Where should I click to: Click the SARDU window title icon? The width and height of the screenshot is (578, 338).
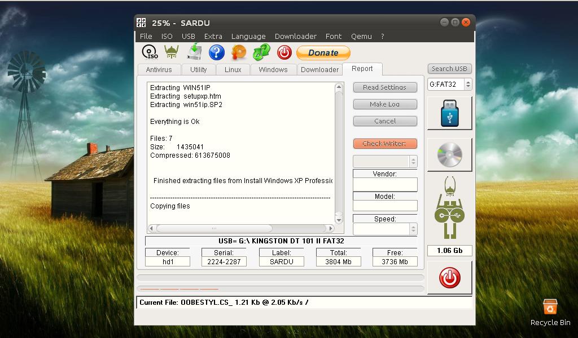pos(141,23)
